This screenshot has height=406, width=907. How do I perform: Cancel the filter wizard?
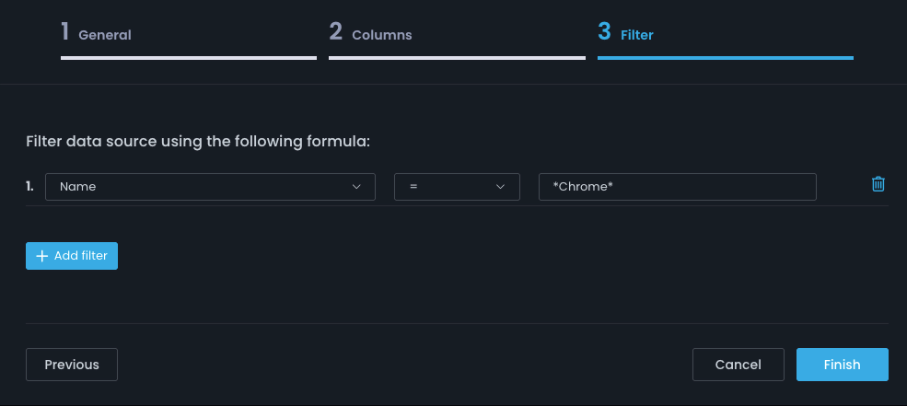point(738,365)
